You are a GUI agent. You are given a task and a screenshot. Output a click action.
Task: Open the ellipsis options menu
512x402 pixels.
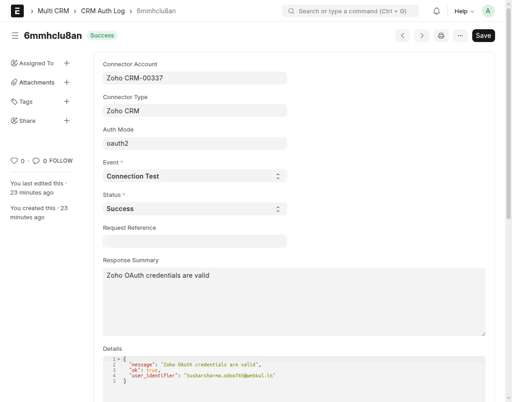click(460, 35)
